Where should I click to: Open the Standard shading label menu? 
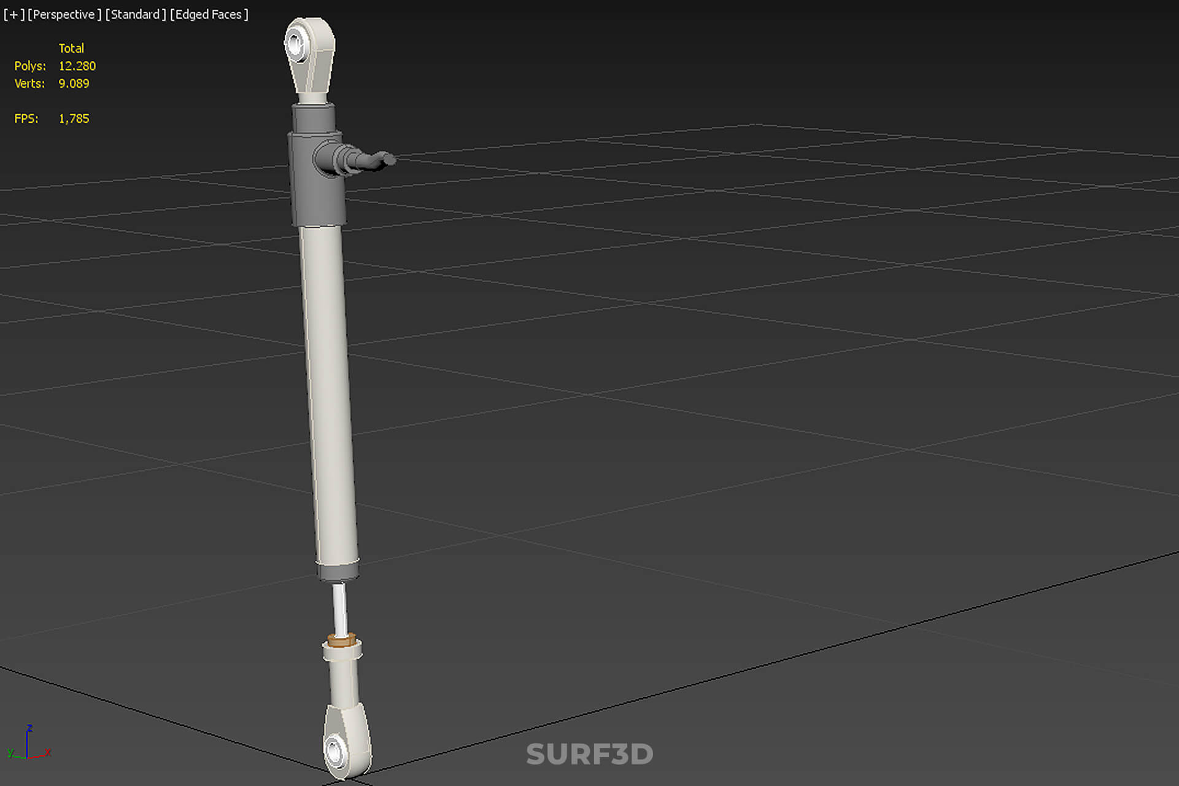(x=136, y=14)
